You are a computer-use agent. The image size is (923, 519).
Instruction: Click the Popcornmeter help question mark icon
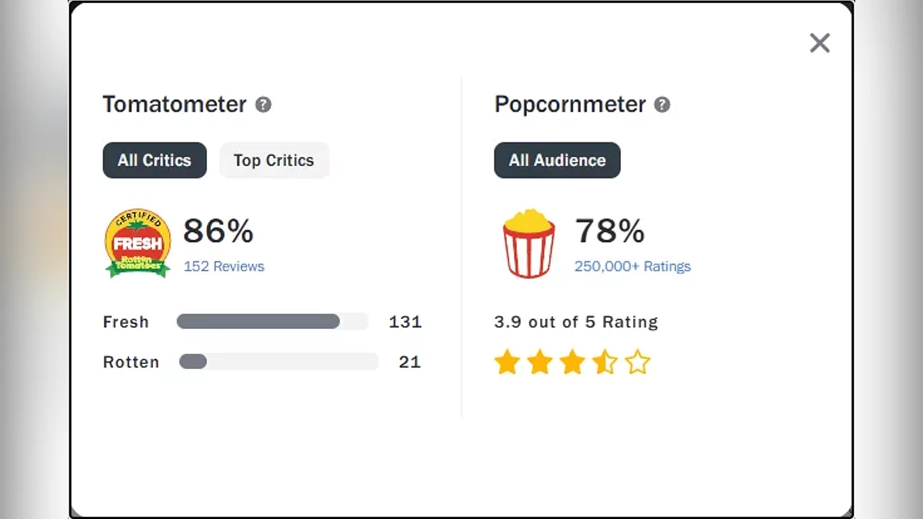point(661,105)
